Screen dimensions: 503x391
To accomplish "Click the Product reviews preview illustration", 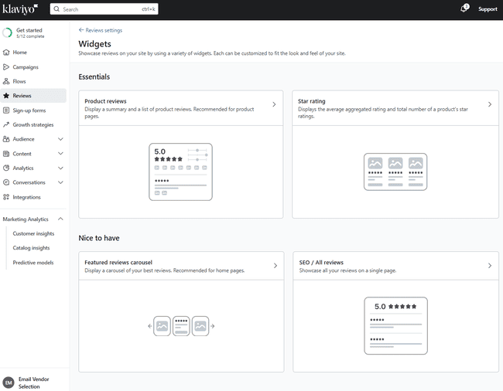I will (x=180, y=172).
